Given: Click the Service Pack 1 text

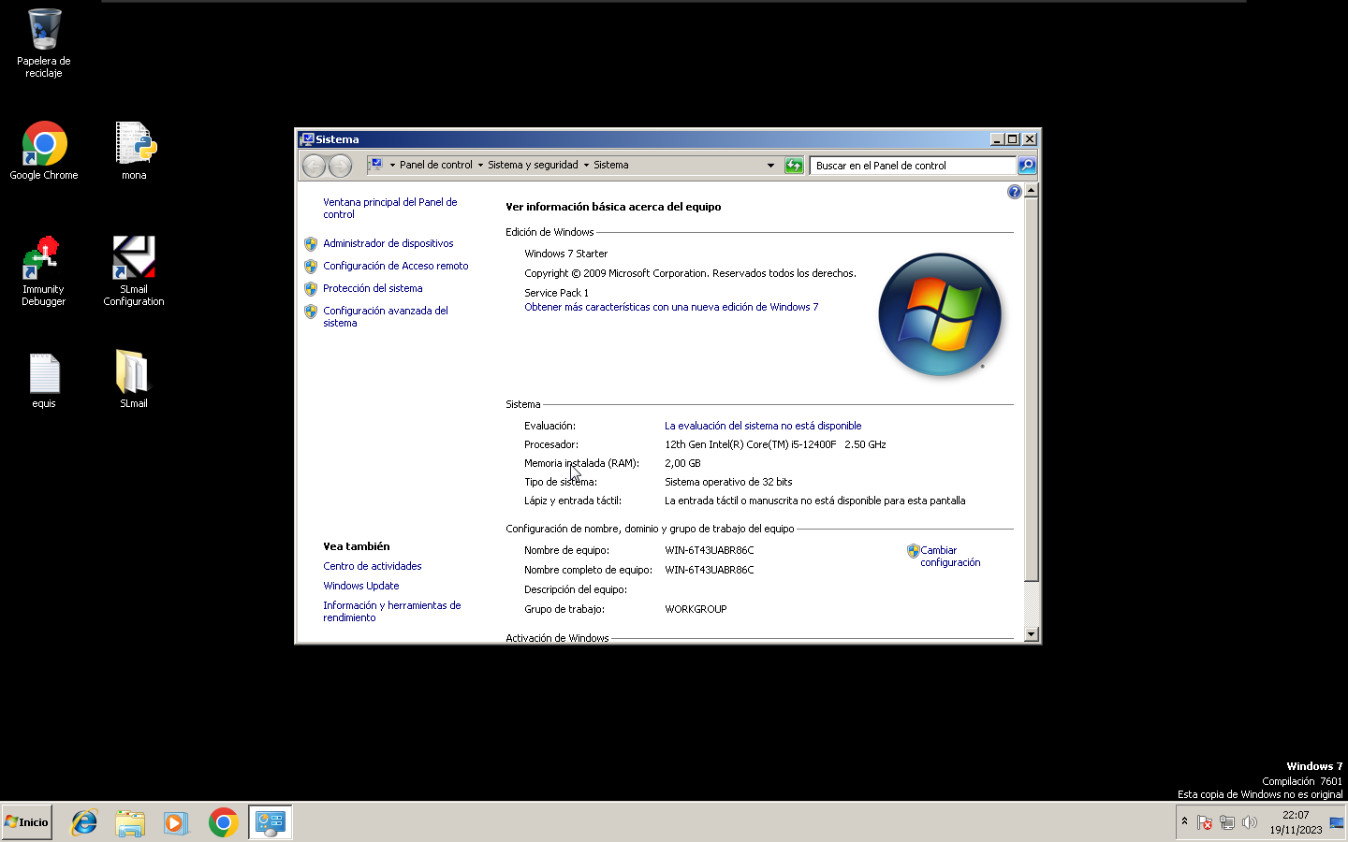Looking at the screenshot, I should tap(556, 293).
